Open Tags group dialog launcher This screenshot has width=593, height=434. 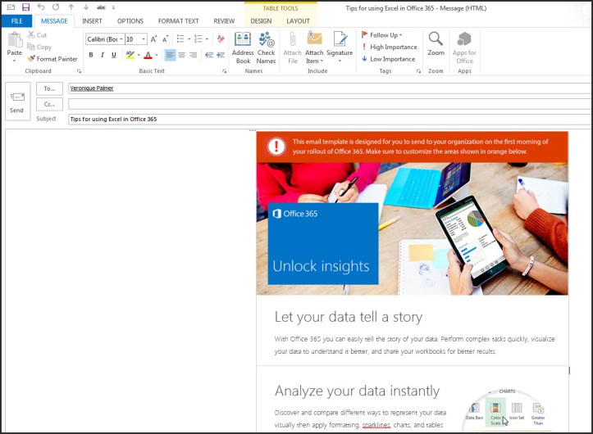tap(418, 71)
